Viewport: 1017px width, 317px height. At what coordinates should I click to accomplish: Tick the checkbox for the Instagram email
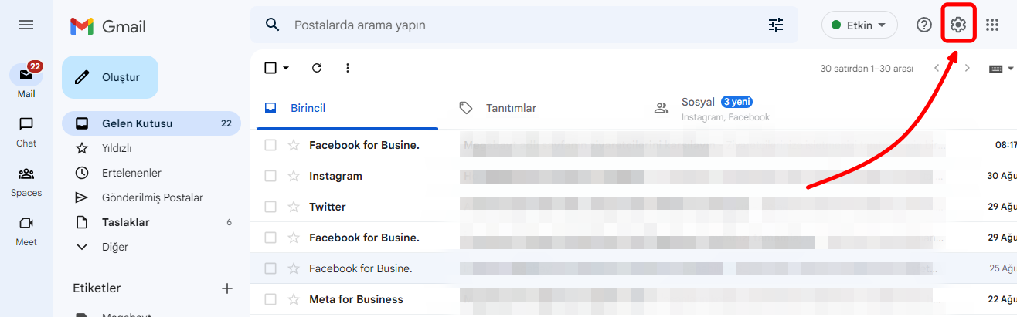[270, 176]
